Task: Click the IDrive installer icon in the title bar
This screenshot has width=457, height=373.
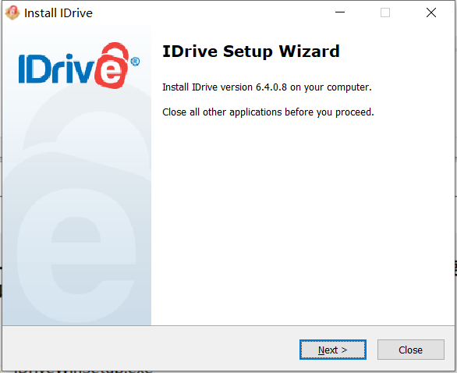Action: [12, 12]
